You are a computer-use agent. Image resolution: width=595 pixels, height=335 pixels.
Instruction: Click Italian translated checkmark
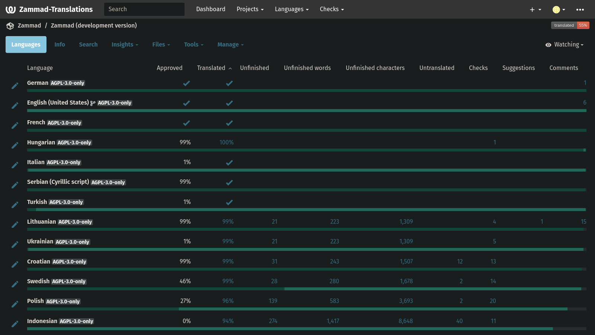point(229,162)
